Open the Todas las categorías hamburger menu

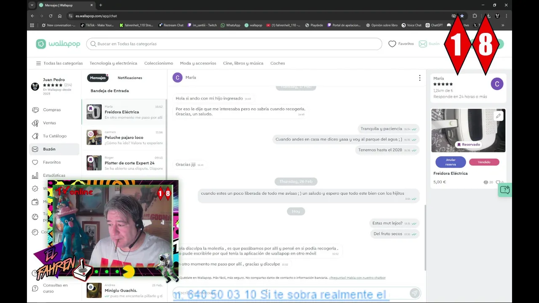(x=38, y=63)
